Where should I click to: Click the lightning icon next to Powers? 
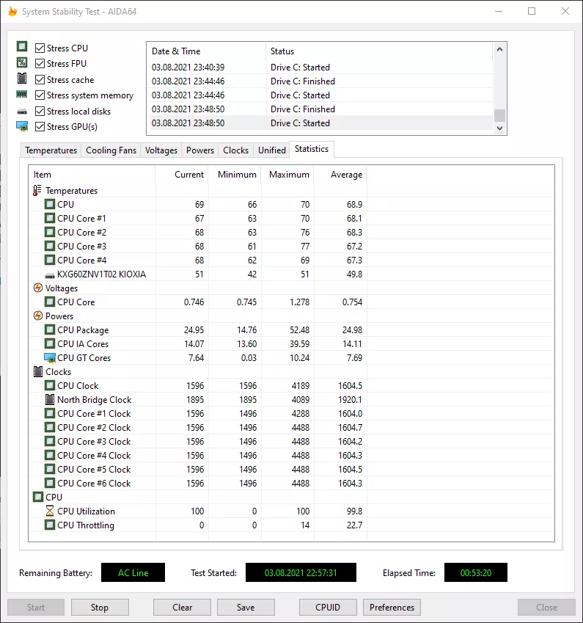point(37,316)
